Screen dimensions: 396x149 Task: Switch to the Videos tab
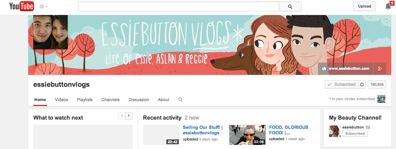click(62, 100)
